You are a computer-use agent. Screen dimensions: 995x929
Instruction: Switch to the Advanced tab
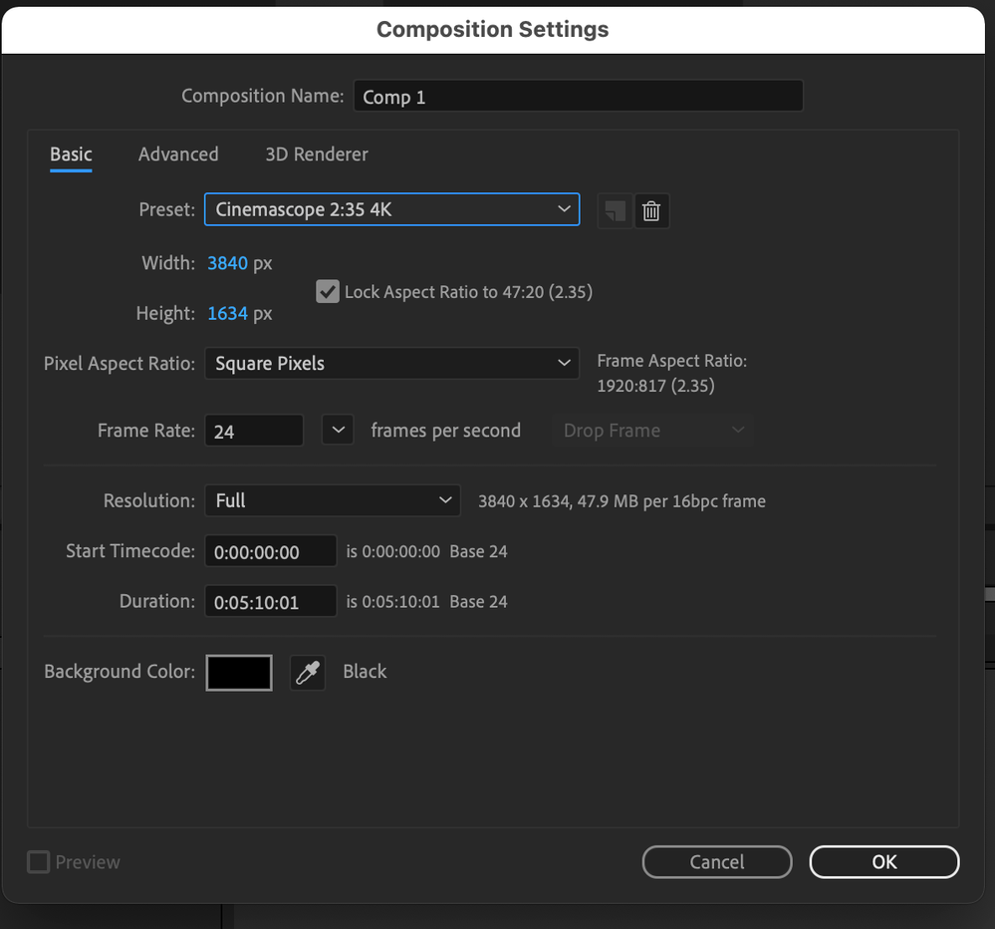(x=178, y=155)
